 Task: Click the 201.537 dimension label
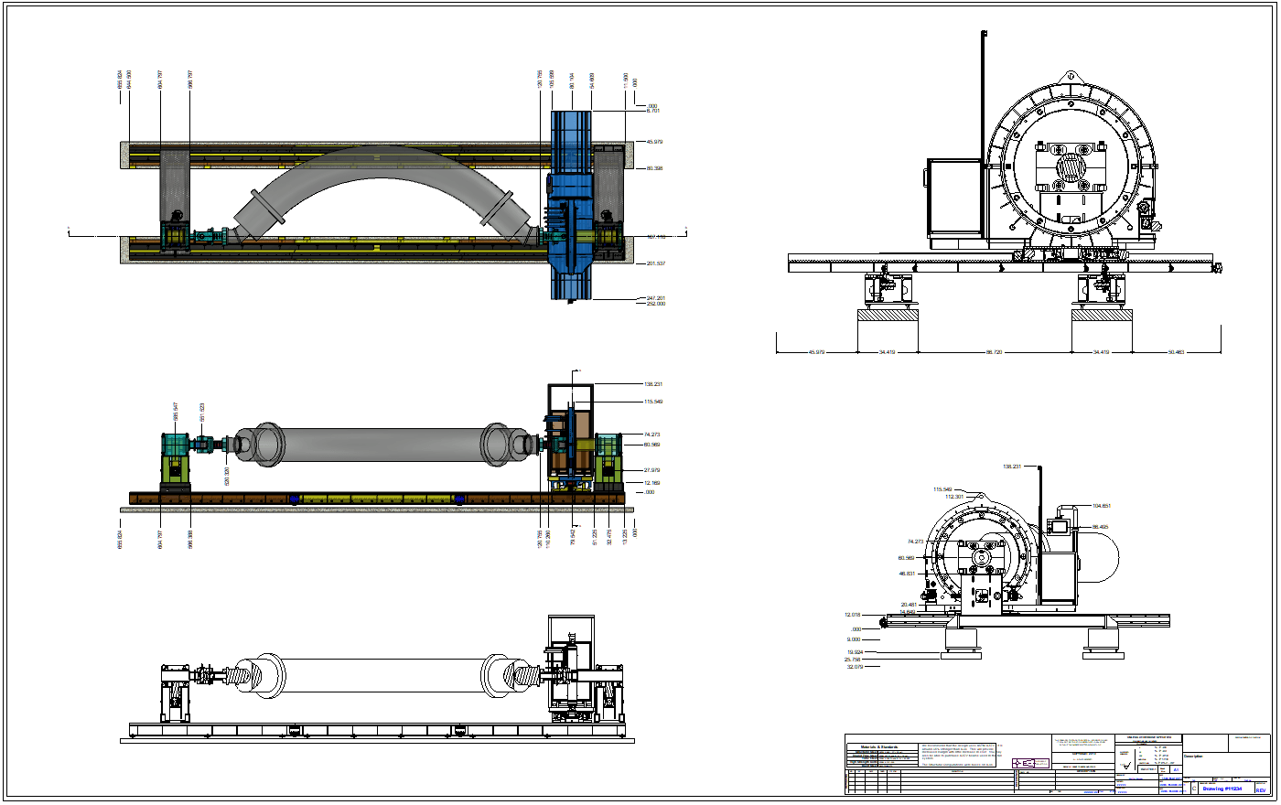click(x=655, y=263)
